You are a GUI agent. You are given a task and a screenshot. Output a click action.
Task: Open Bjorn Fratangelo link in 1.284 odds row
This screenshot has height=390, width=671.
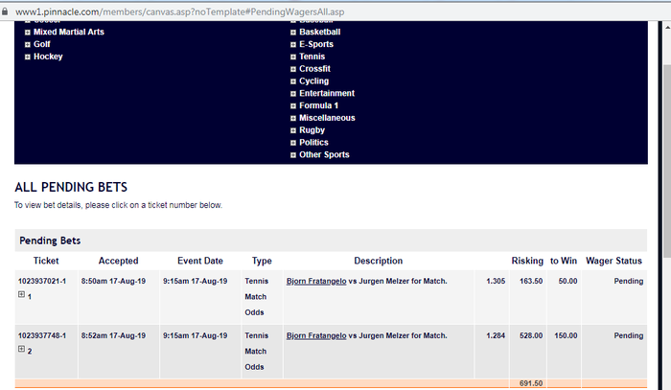click(316, 336)
